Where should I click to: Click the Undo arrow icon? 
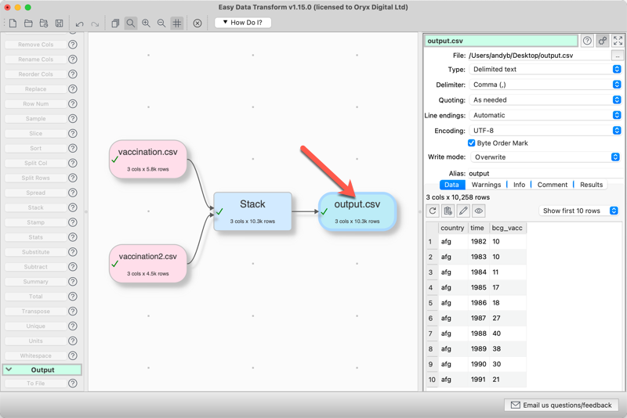79,23
